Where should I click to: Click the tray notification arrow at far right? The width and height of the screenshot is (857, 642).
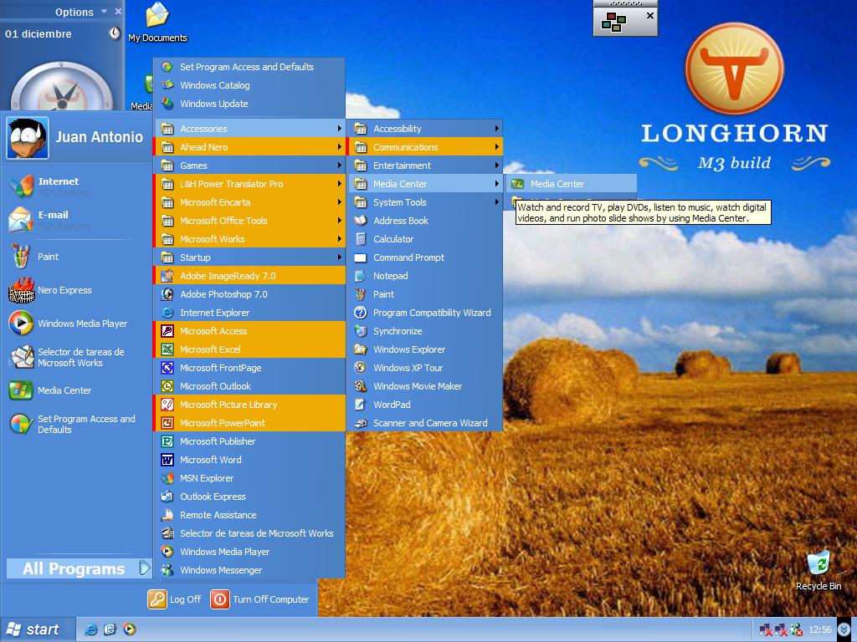pos(844,629)
